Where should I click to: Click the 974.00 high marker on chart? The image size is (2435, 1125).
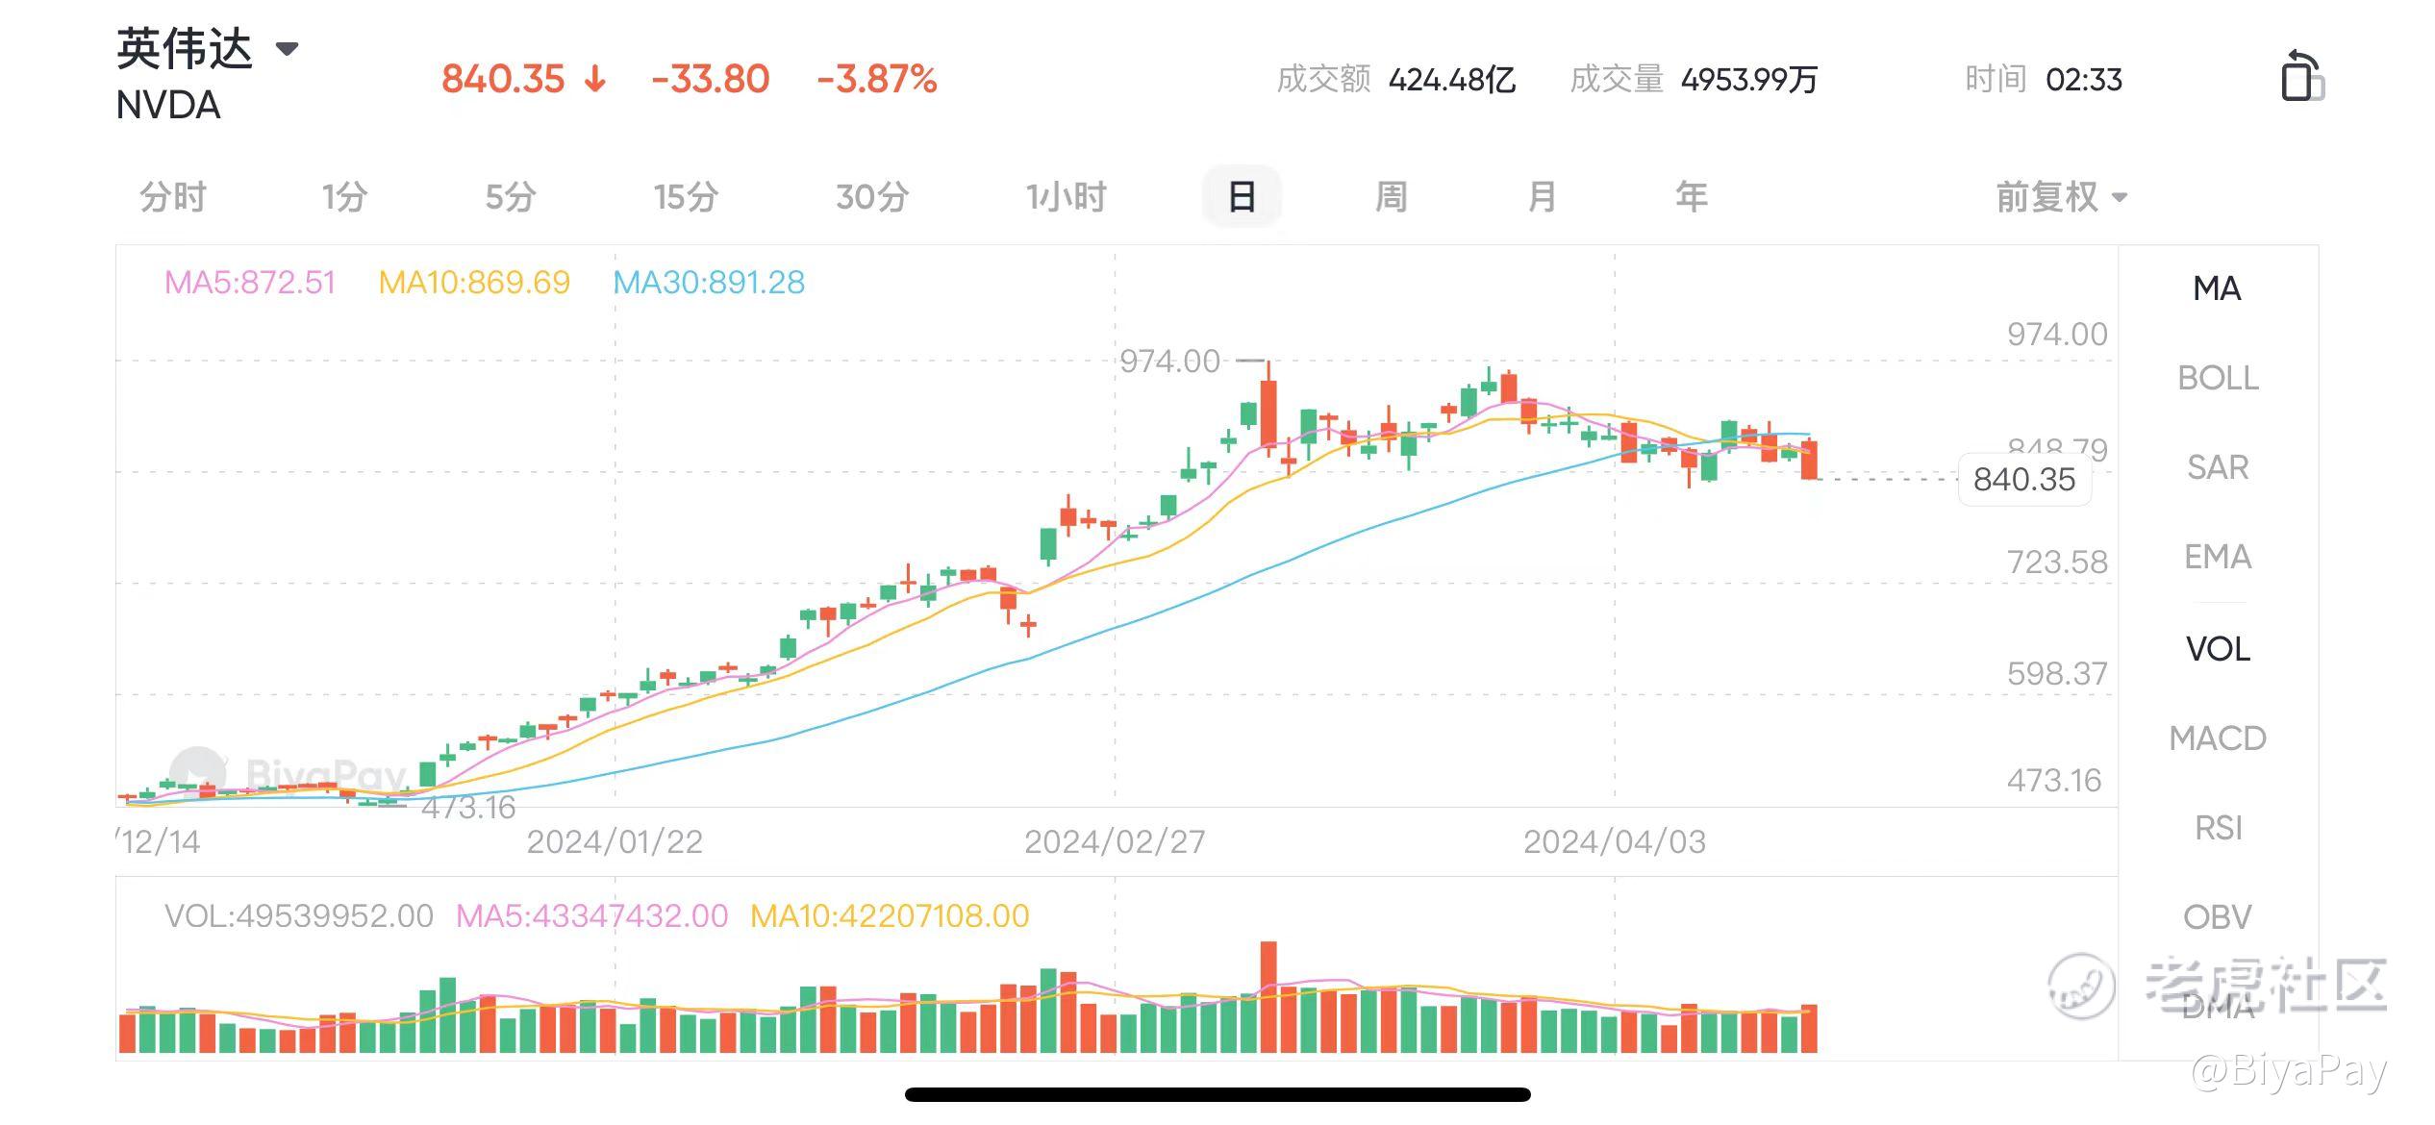(1169, 362)
